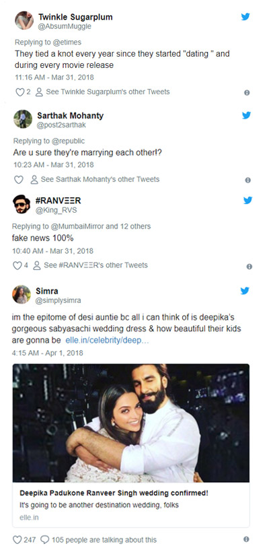Open Deepika Ranveer wedding confirmed article card
Image resolution: width=269 pixels, height=546 pixels.
click(x=131, y=446)
